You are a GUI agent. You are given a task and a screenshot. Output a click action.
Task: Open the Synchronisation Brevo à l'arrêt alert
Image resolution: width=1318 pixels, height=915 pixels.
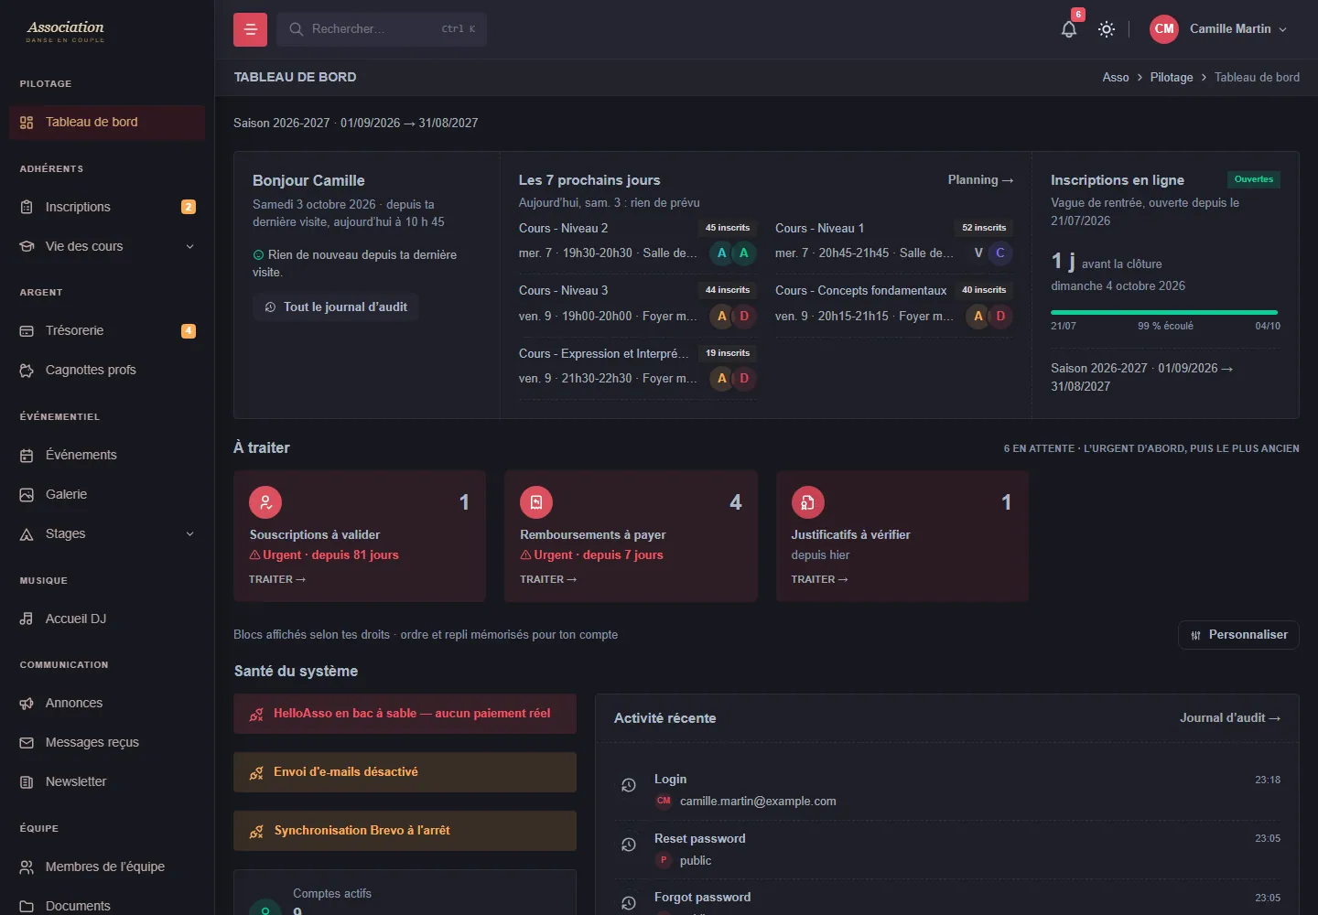(405, 831)
